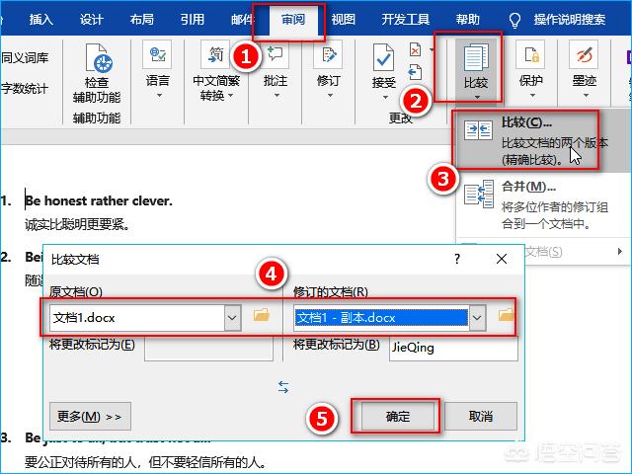Open the 设计 ribbon tab
Screen dimensions: 632x474
pos(91,19)
